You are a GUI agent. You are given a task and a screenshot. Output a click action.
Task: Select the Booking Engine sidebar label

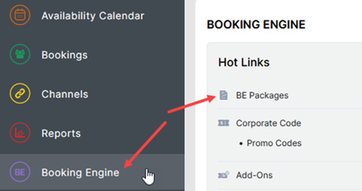point(80,173)
